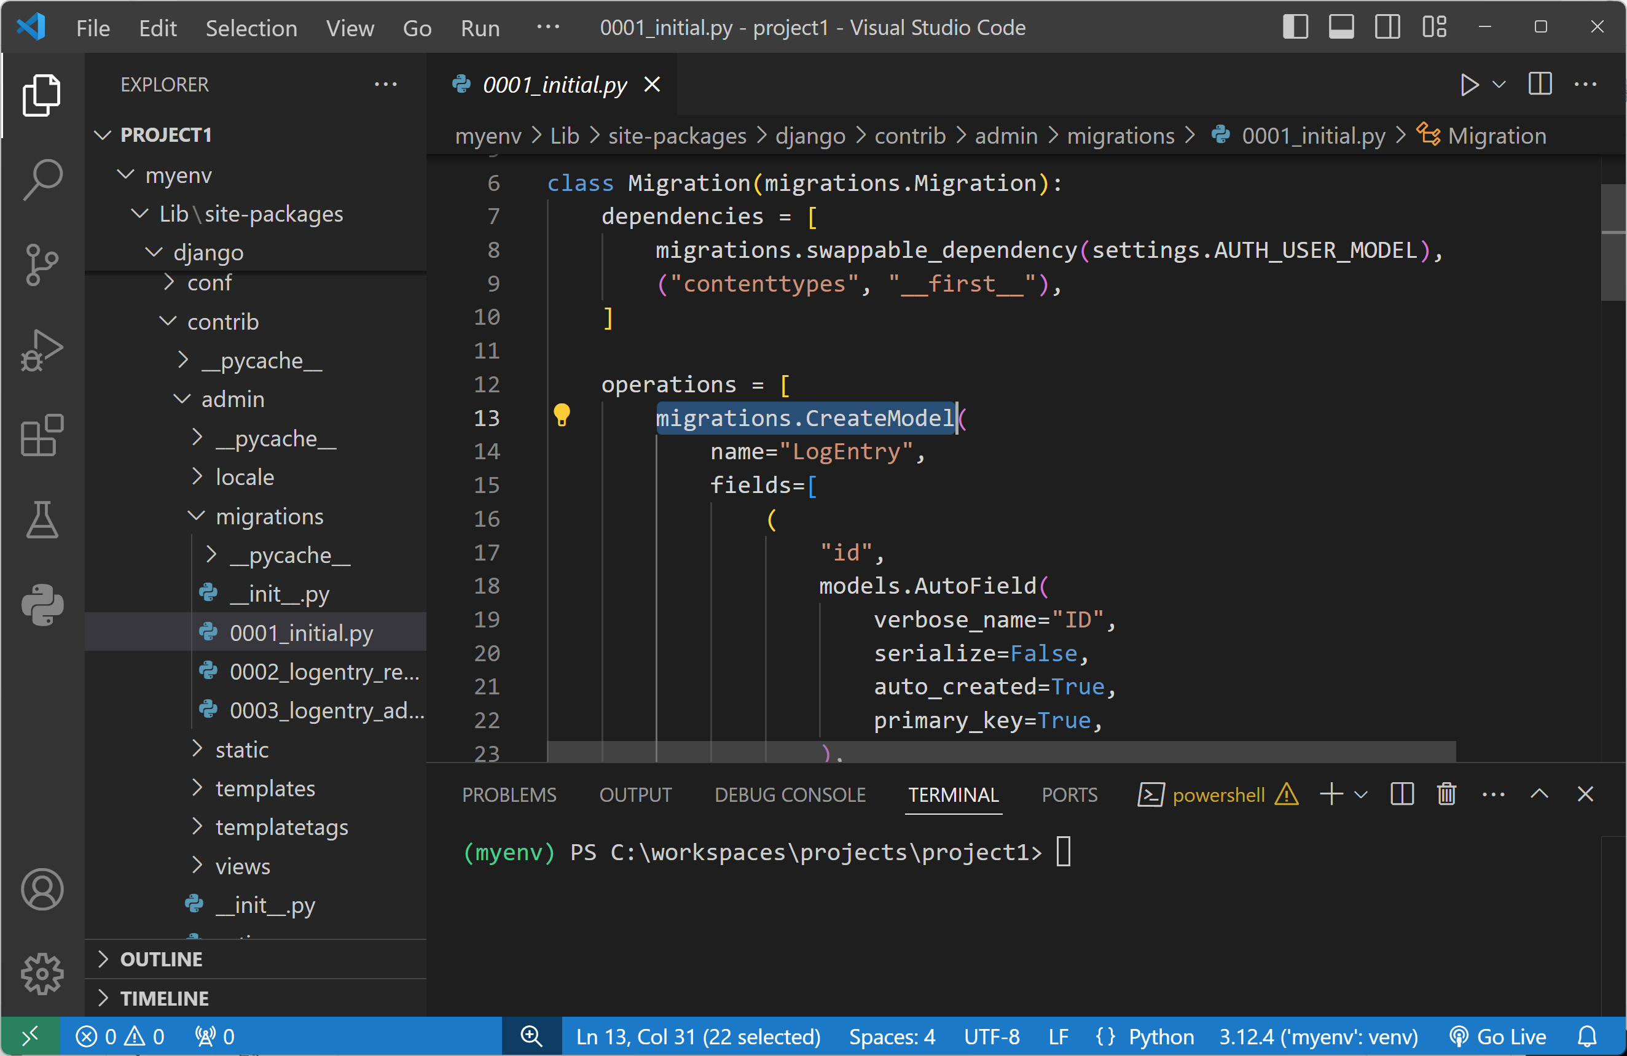Screen dimensions: 1627x1056
Task: Open Run and Debug view
Action: coord(42,349)
